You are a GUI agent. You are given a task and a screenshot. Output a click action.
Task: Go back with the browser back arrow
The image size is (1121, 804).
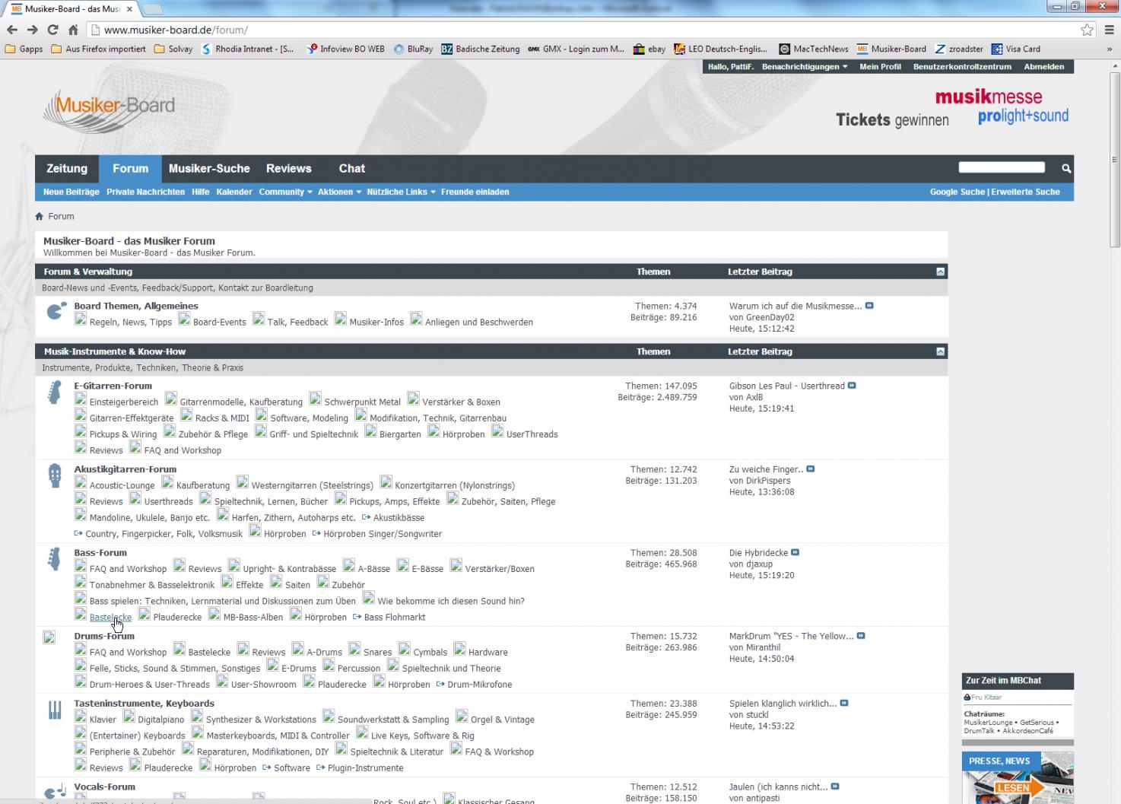click(12, 30)
